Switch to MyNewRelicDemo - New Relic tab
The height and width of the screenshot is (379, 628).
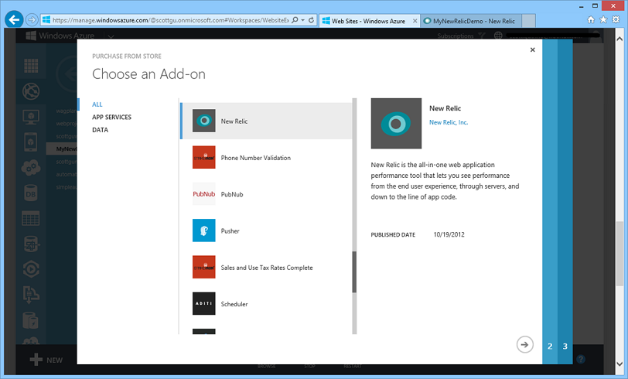pyautogui.click(x=471, y=21)
